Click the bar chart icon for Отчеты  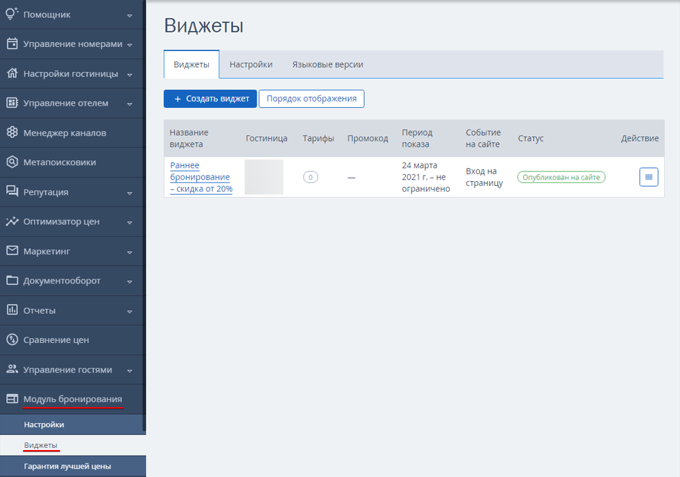click(x=12, y=310)
